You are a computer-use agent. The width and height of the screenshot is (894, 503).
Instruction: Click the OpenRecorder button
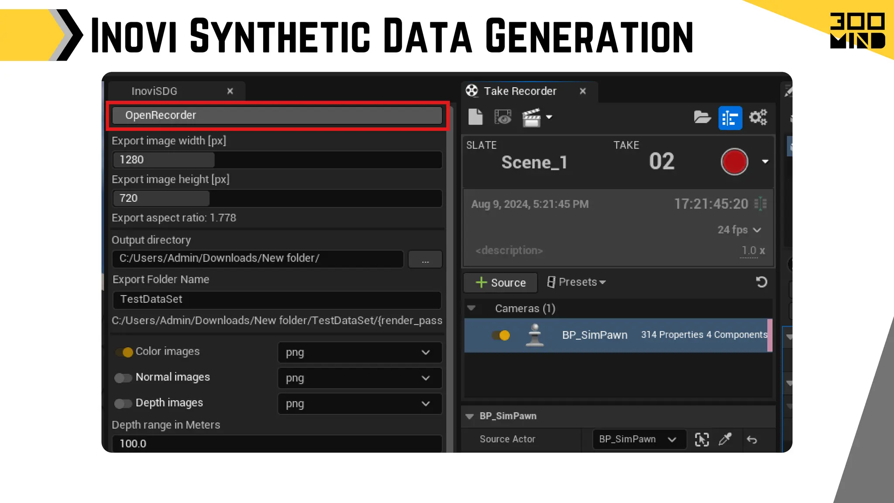[x=277, y=115]
